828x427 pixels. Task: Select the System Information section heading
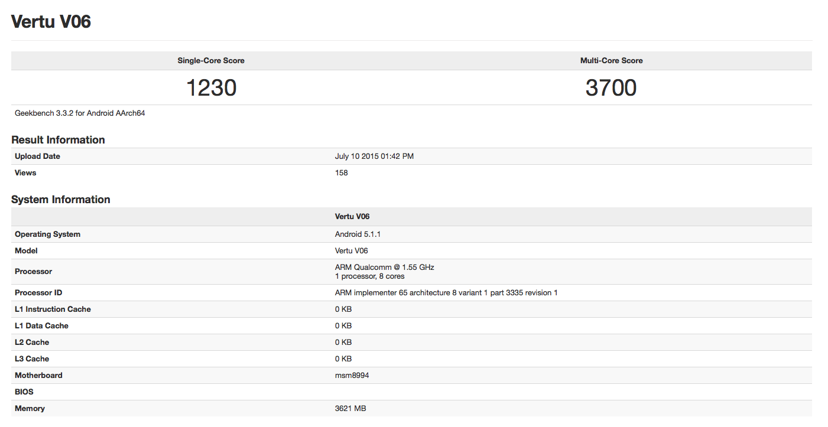pos(61,200)
